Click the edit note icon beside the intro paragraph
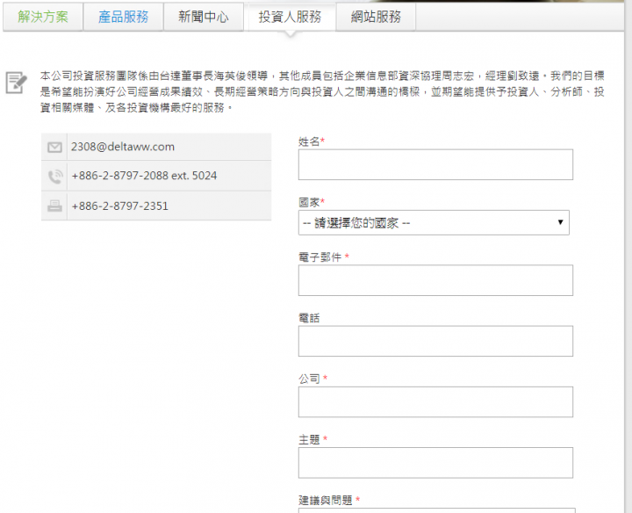The image size is (632, 513). 16,83
